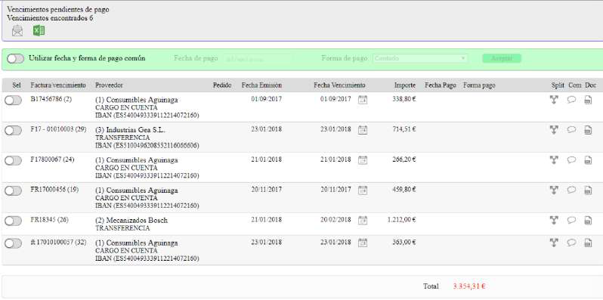View document of invoice FR18345
603x300 pixels.
588,221
